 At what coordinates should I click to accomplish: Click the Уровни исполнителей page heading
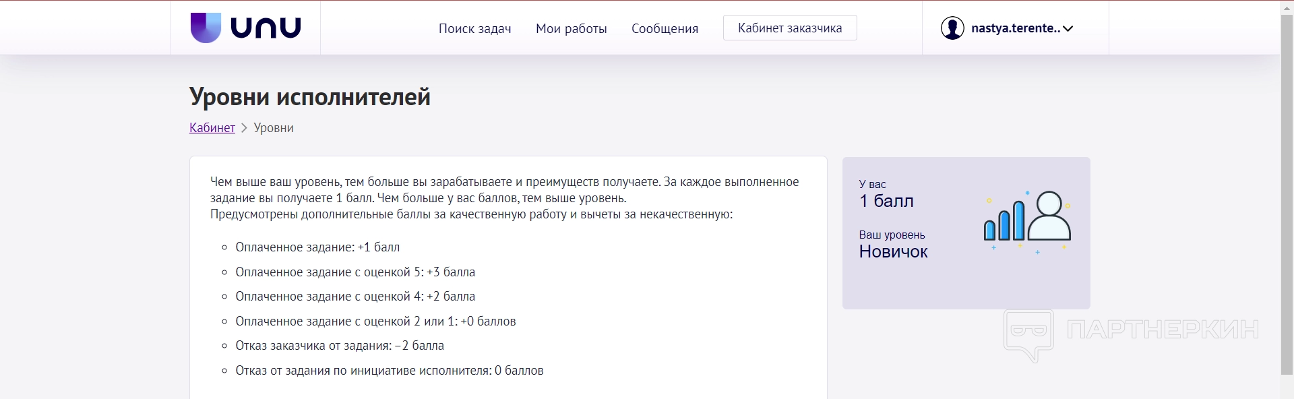pos(310,97)
